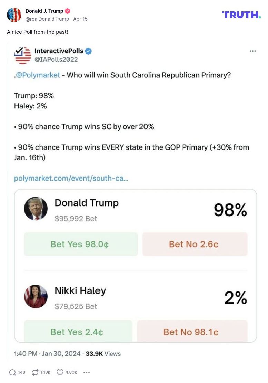The height and width of the screenshot is (383, 268).
Task: Select Bet Yes 98.0¢ for Donald Trump
Action: (80, 244)
